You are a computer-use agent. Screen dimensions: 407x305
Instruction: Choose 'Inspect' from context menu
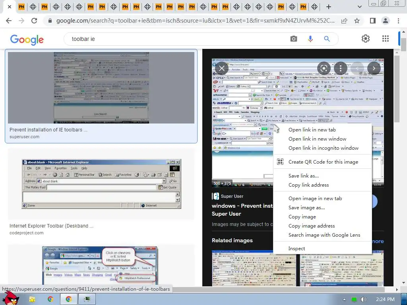[323, 249]
